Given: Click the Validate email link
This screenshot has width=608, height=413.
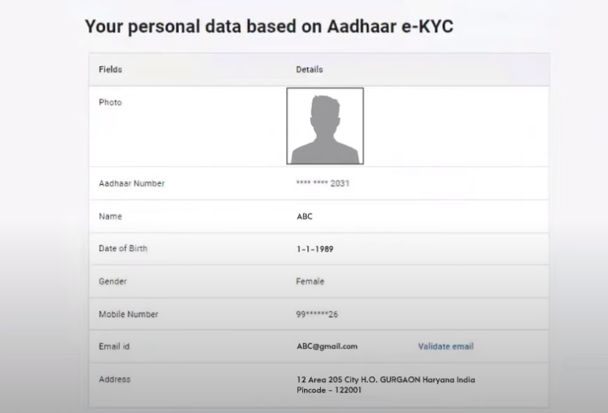Looking at the screenshot, I should 445,347.
